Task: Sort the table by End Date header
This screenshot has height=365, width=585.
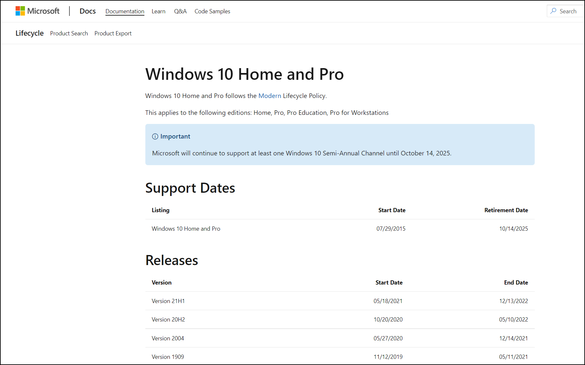Action: tap(516, 282)
